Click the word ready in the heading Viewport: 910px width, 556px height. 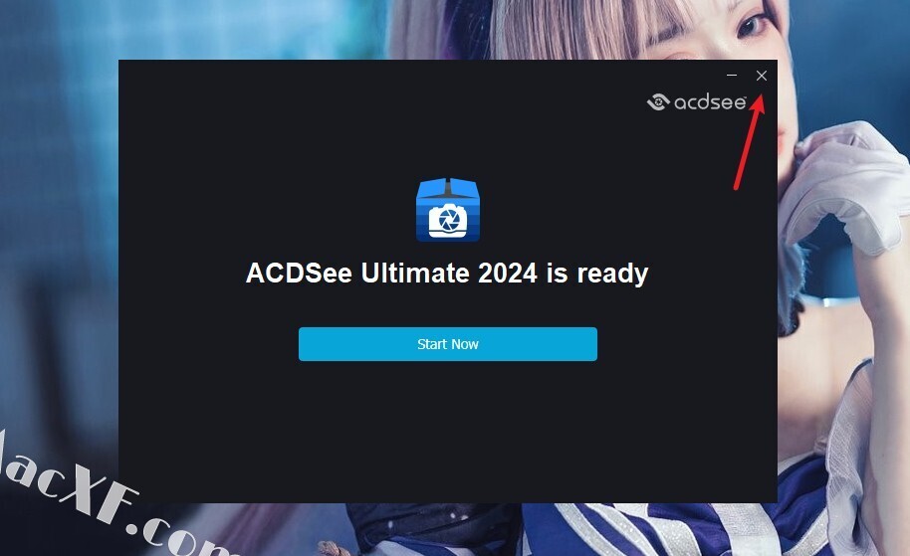(x=612, y=274)
